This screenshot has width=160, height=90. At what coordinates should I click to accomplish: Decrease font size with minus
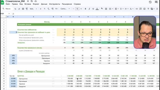coord(73,9)
